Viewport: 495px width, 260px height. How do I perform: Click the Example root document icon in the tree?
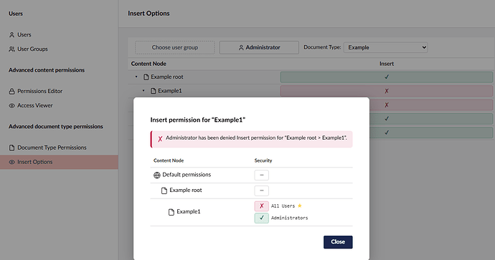pyautogui.click(x=146, y=77)
